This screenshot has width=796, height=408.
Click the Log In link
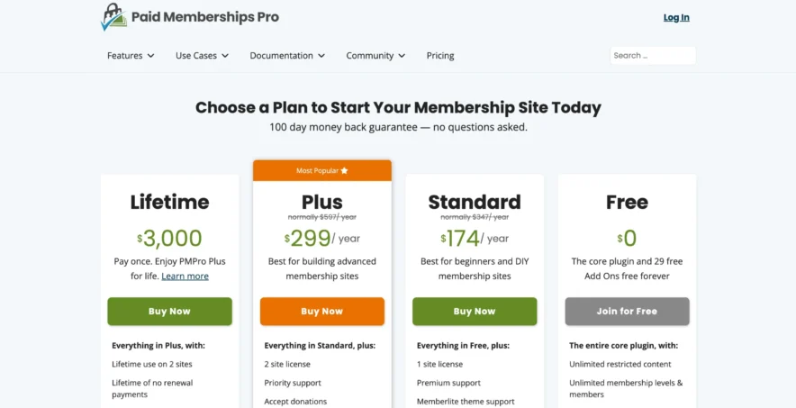(676, 17)
